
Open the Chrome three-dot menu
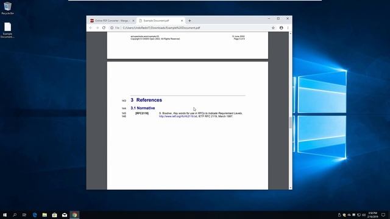[288, 28]
